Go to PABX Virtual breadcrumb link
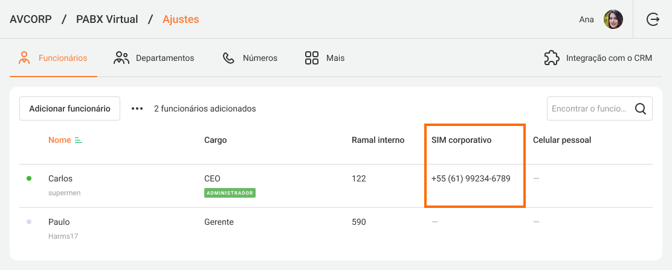The height and width of the screenshot is (270, 672). click(x=108, y=19)
